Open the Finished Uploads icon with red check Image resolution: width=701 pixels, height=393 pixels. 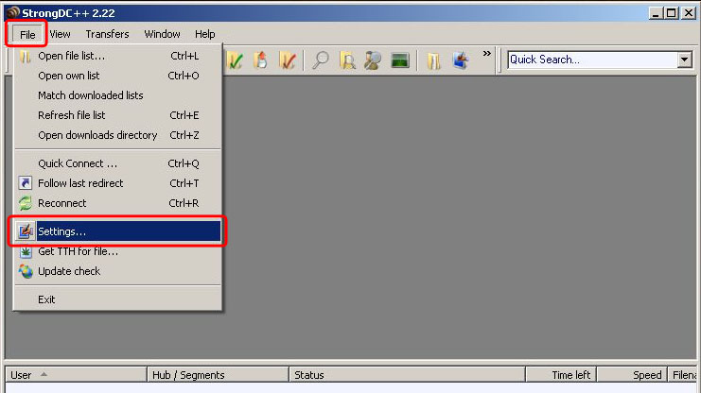point(287,60)
